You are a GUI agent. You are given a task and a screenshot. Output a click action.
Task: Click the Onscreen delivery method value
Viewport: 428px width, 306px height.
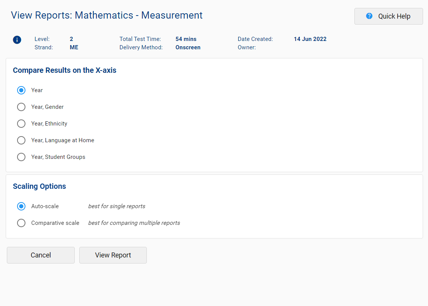pos(188,47)
